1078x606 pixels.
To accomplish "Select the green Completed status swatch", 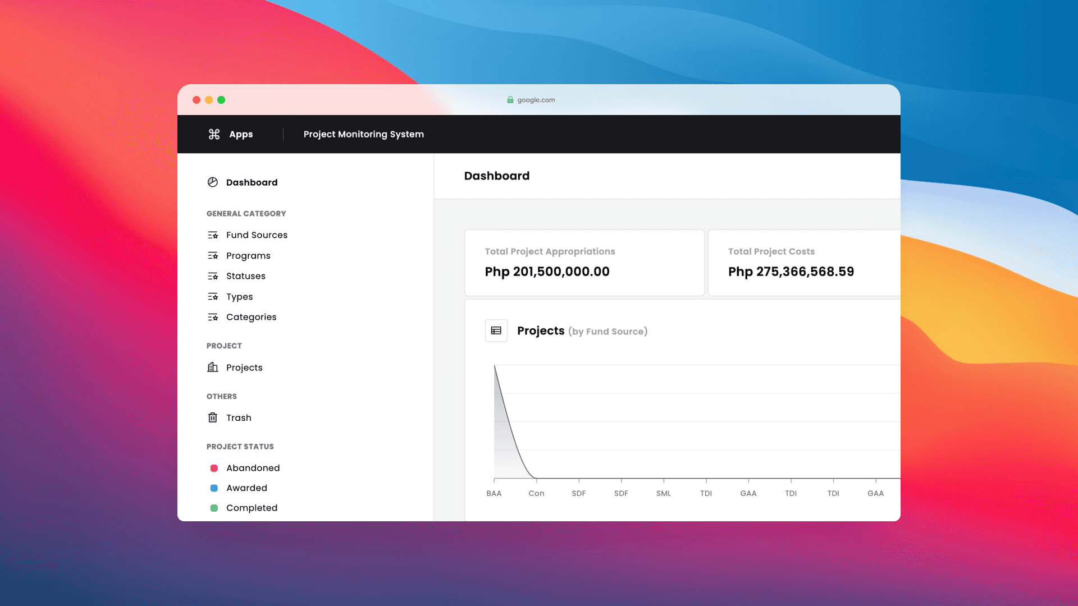I will coord(214,508).
